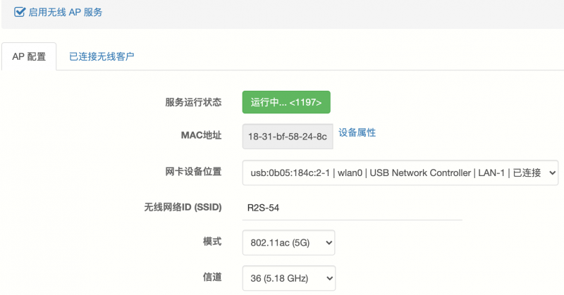This screenshot has width=564, height=295.
Task: Click the arrow icon of the 模式 selector
Action: click(329, 243)
